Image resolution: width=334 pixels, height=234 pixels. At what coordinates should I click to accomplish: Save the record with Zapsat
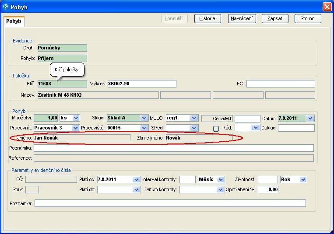(x=275, y=18)
